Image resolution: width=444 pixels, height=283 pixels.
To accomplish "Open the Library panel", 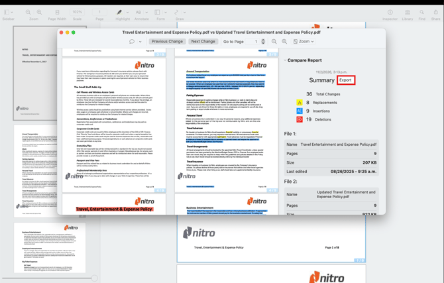I will coord(408,12).
